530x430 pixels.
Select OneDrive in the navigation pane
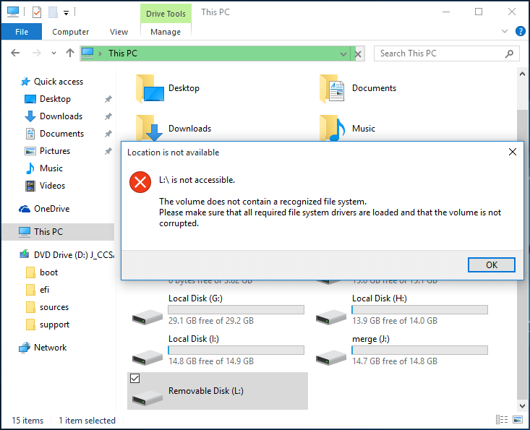(51, 209)
